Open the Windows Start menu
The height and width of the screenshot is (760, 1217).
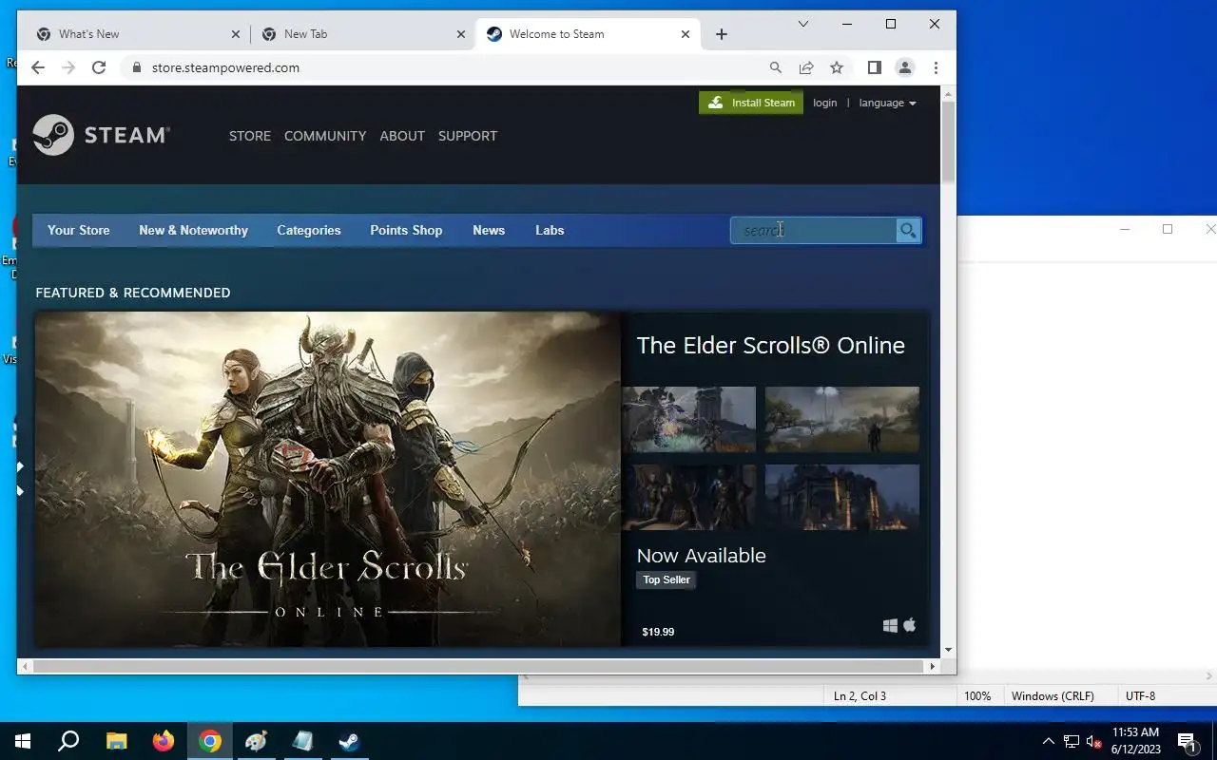(x=23, y=741)
